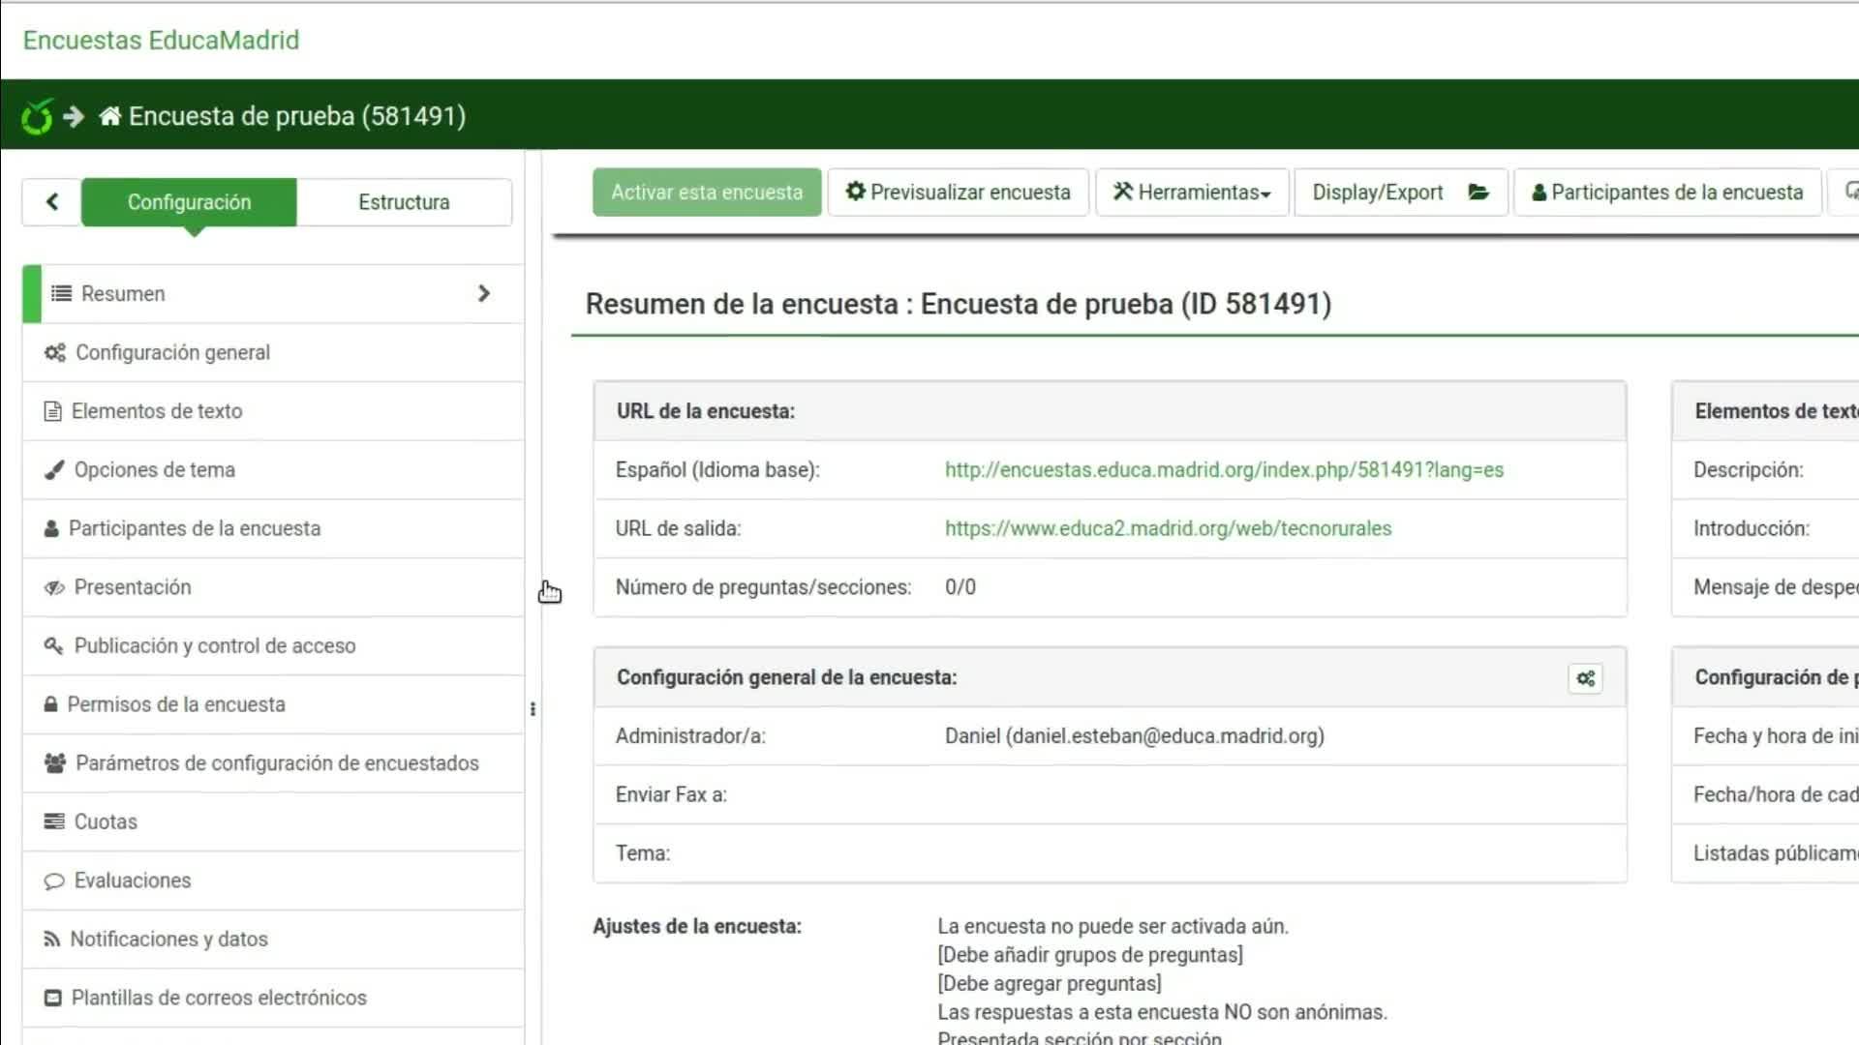This screenshot has height=1045, width=1859.
Task: Open Evaluaciones with speech bubble icon
Action: tap(132, 881)
